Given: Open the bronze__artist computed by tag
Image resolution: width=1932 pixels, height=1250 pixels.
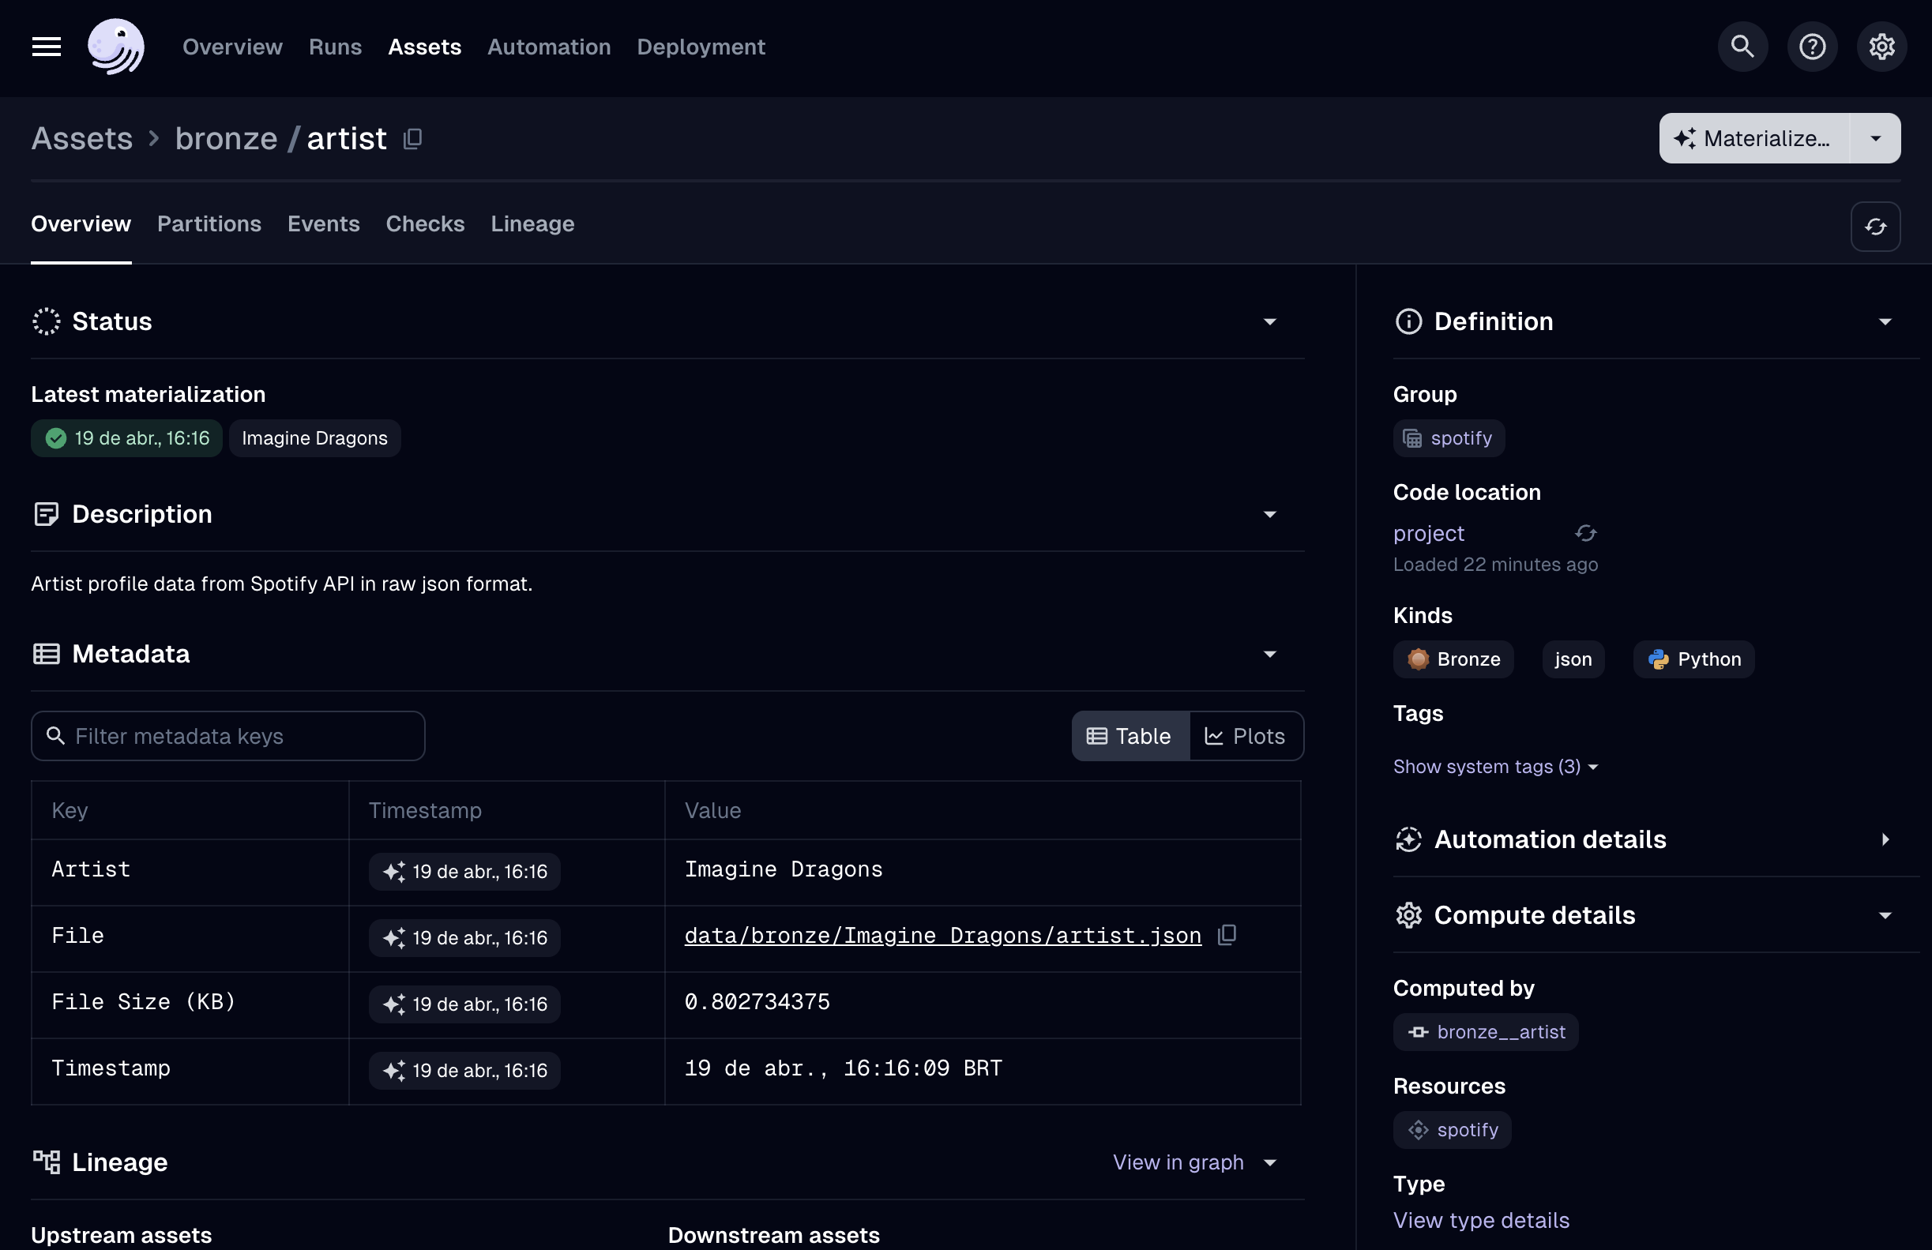Looking at the screenshot, I should [x=1486, y=1033].
